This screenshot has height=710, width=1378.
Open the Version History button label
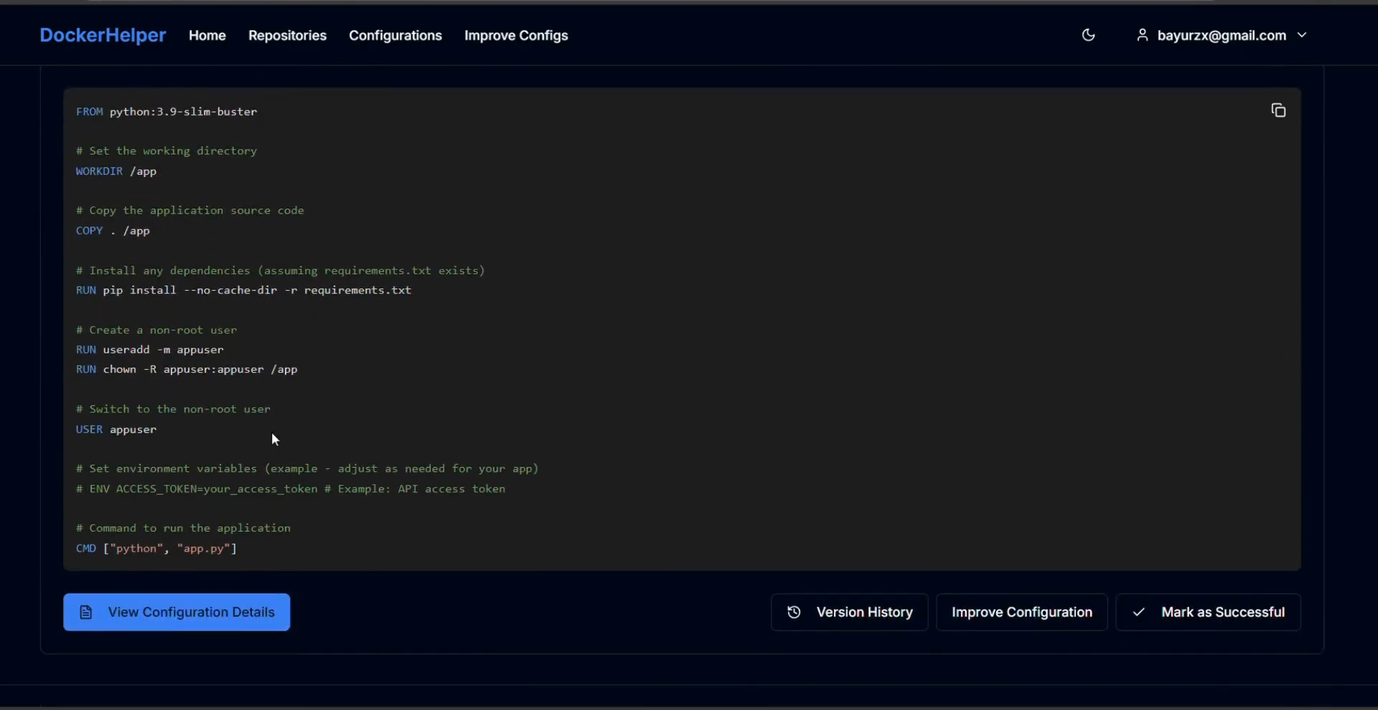pyautogui.click(x=864, y=612)
